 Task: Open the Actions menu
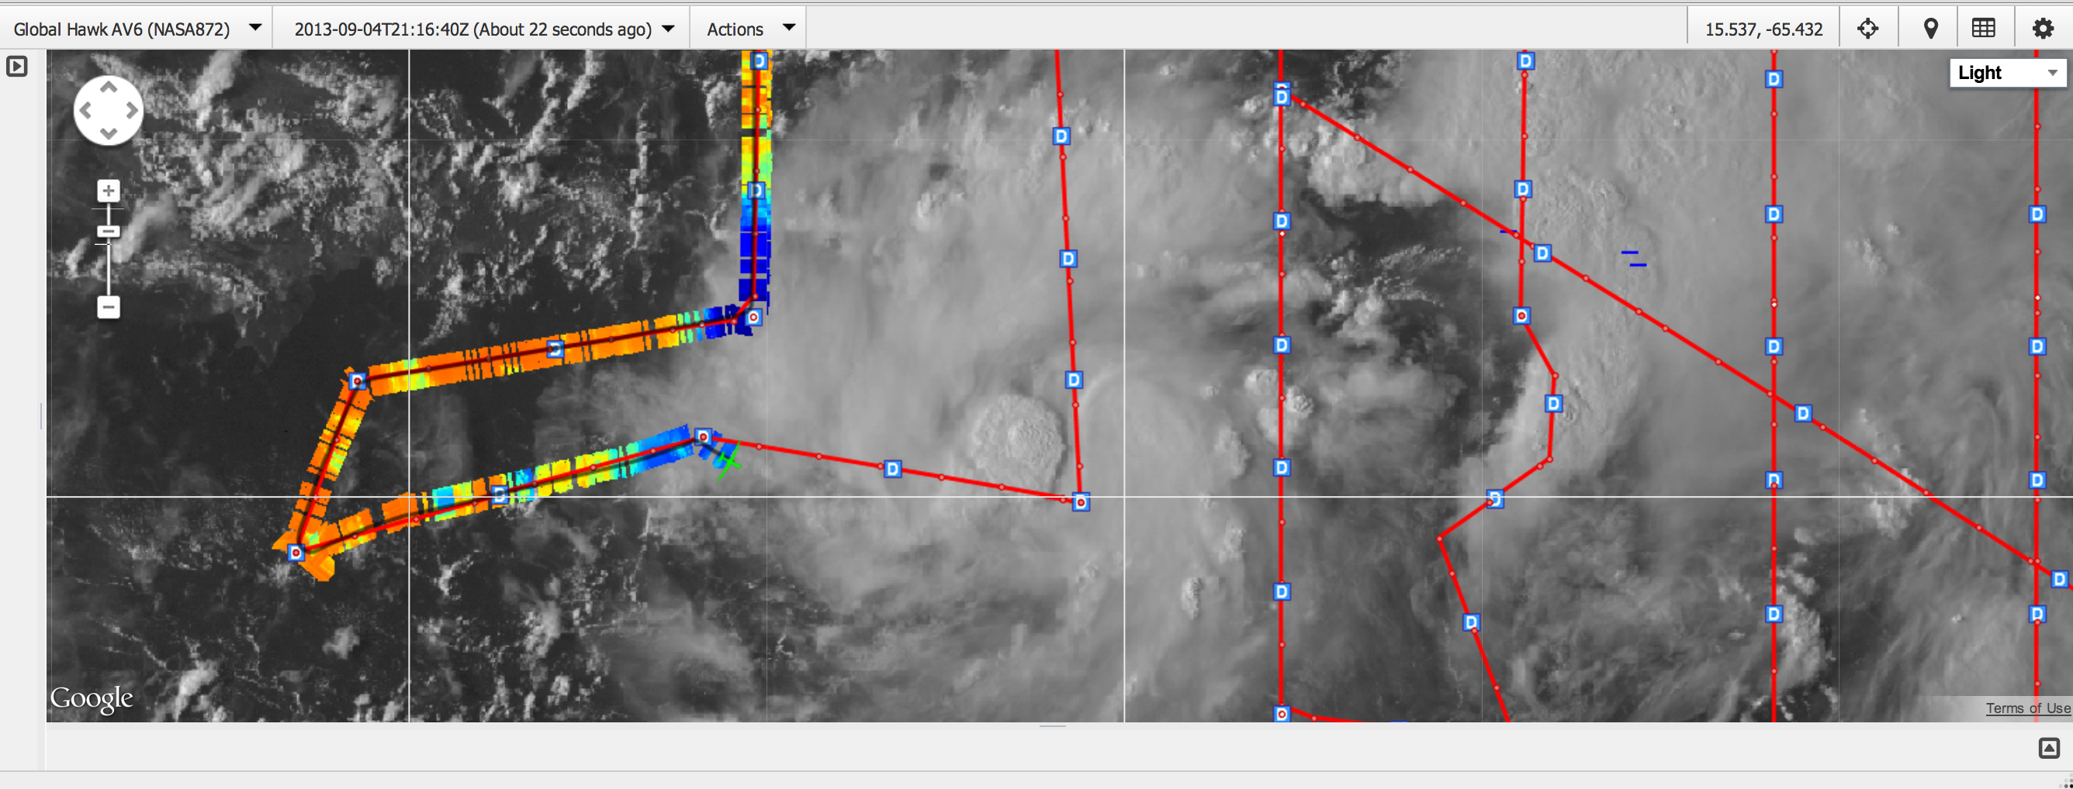[x=749, y=29]
